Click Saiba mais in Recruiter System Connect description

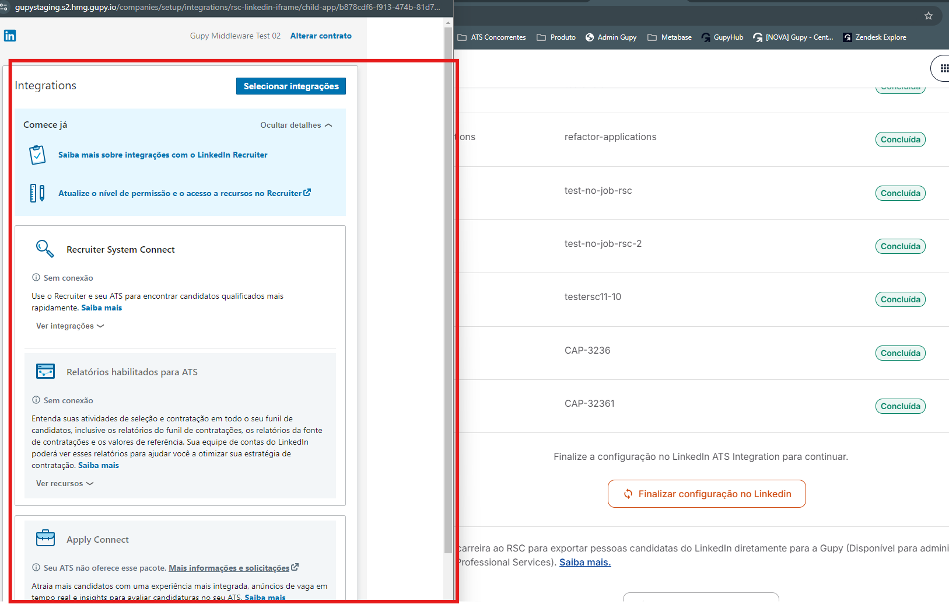click(101, 308)
